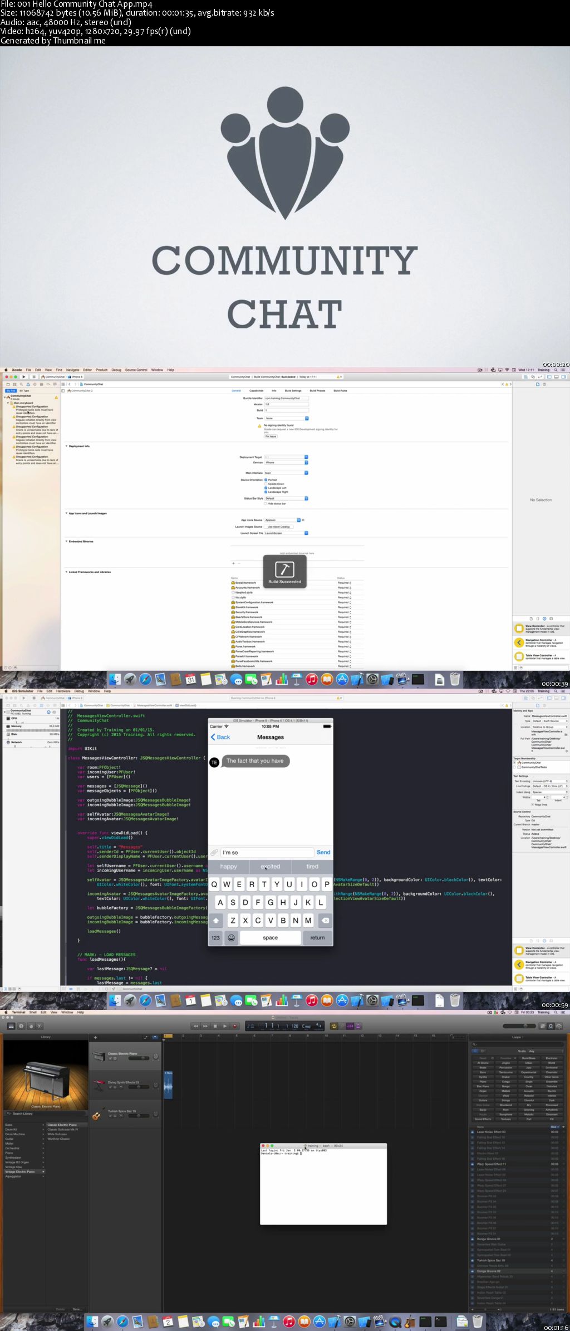Open Finder in the dock below Build Succeeded

pos(115,679)
